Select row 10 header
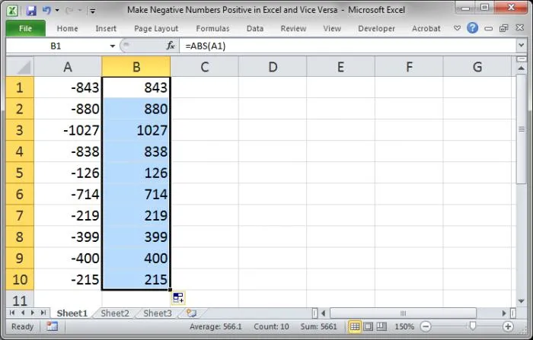The image size is (533, 340). (20, 280)
